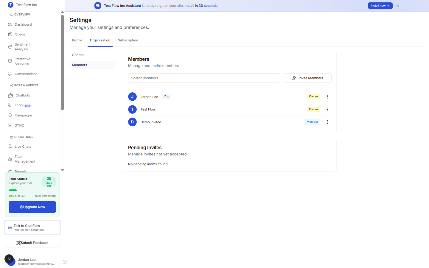Click the Member badge for Demo Invitee
Viewport: 429px width, 268px height.
[x=312, y=122]
